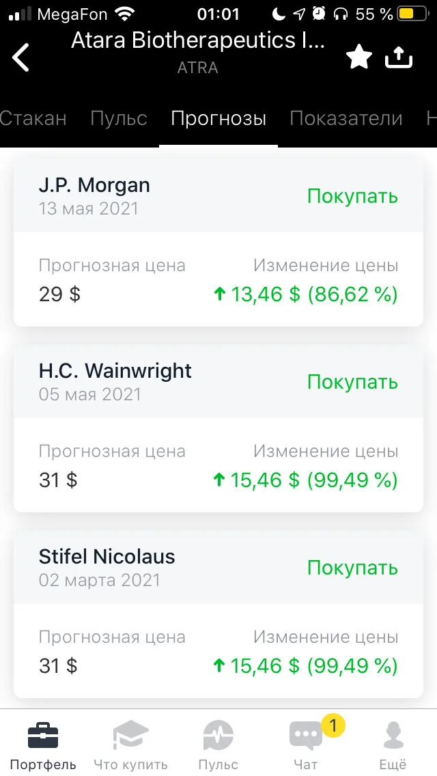This screenshot has height=776, width=437.
Task: Open the Чат speech bubble icon
Action: [305, 736]
